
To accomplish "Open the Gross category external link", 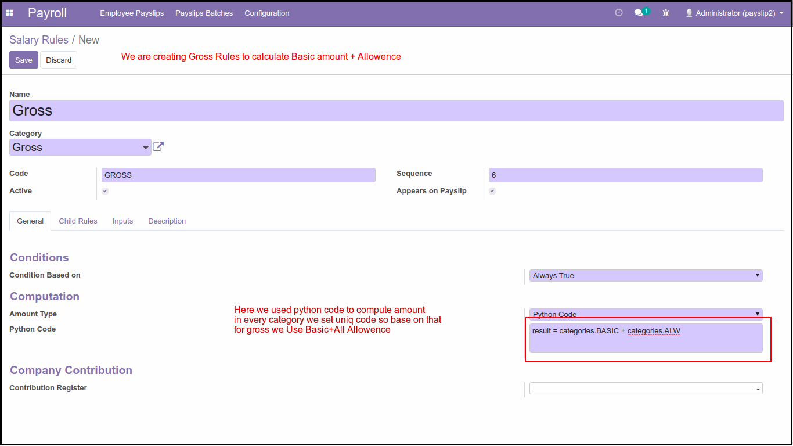I will click(158, 147).
